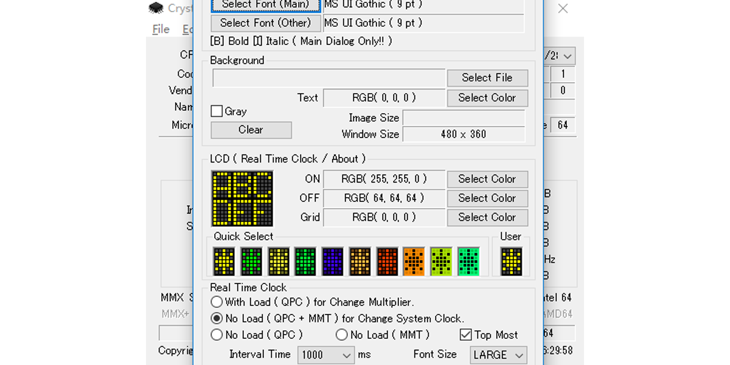Image resolution: width=730 pixels, height=365 pixels.
Task: Click the other font MS UI Gothic field
Action: click(x=423, y=23)
